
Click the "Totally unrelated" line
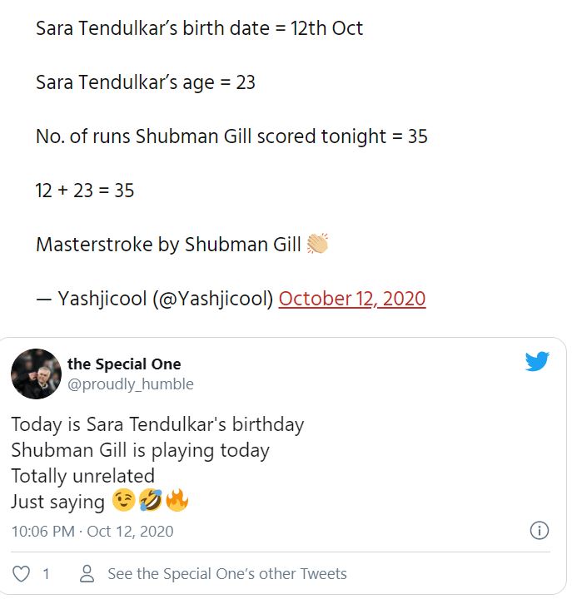tap(82, 476)
